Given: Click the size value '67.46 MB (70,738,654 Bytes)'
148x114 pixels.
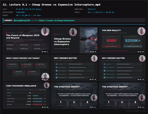Looking at the screenshot, I should (29, 9).
